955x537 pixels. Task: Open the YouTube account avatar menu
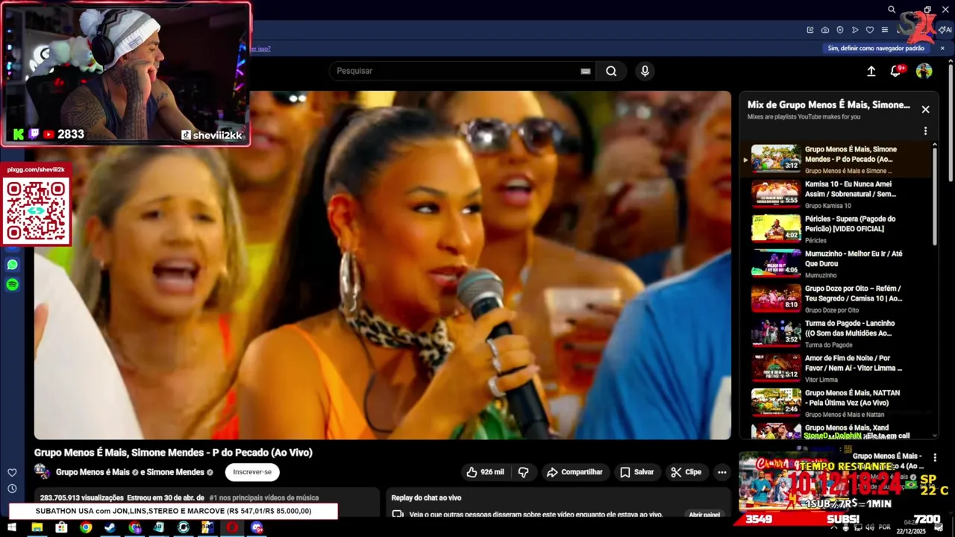[x=924, y=71]
